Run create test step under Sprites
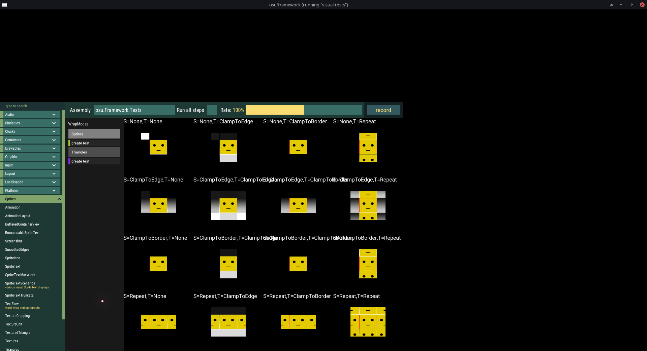 coord(94,143)
